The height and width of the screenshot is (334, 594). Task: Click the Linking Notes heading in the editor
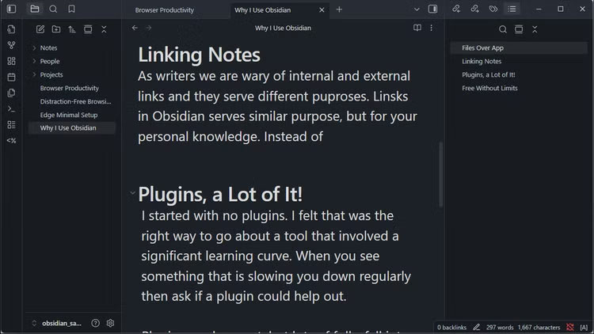[199, 54]
